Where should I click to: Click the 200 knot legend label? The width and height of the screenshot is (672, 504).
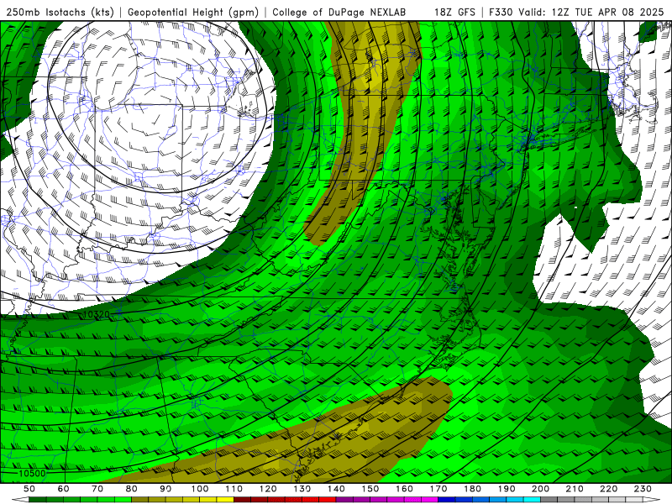coord(540,489)
